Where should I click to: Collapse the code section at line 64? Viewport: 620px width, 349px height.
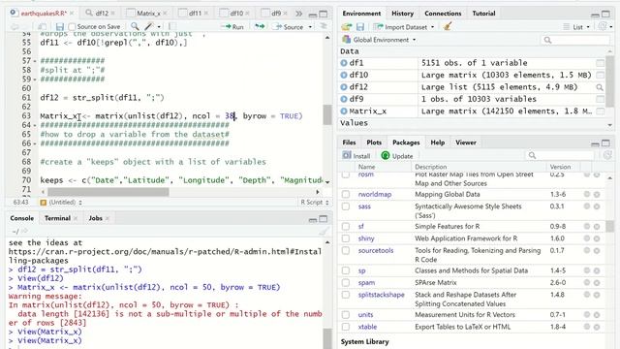35,125
